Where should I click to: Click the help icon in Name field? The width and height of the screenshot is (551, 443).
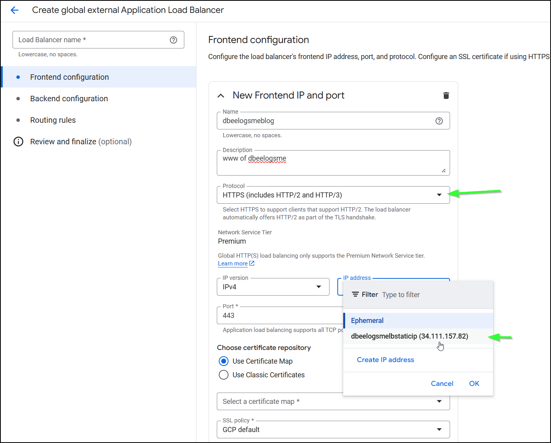(x=439, y=121)
